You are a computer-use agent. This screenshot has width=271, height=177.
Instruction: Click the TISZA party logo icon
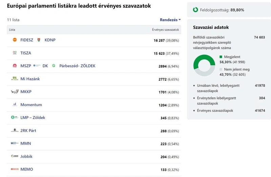[15, 53]
